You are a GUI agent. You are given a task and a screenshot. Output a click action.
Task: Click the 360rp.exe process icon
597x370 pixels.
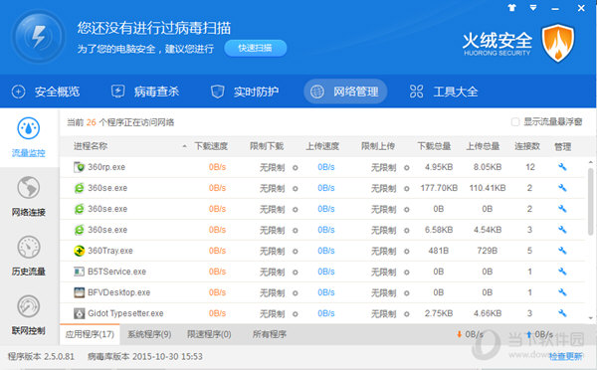click(x=79, y=167)
